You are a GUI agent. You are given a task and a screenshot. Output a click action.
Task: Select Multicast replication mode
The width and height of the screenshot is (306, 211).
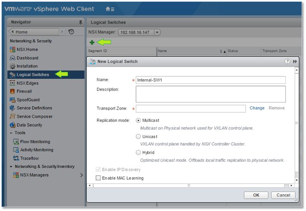138,121
